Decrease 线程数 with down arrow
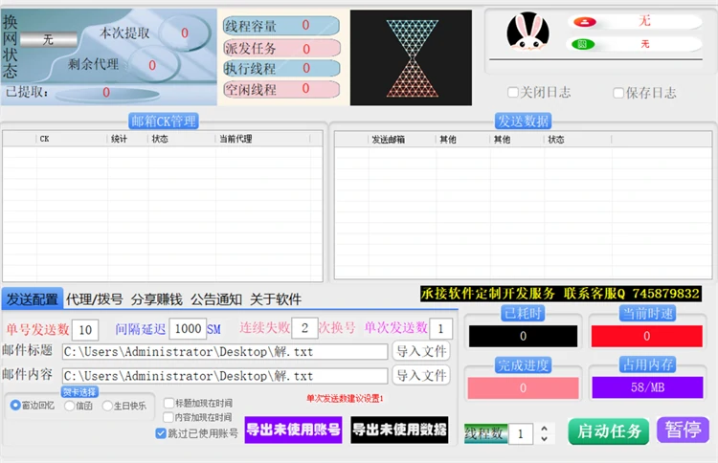Viewport: 718px width, 463px height. pyautogui.click(x=544, y=439)
